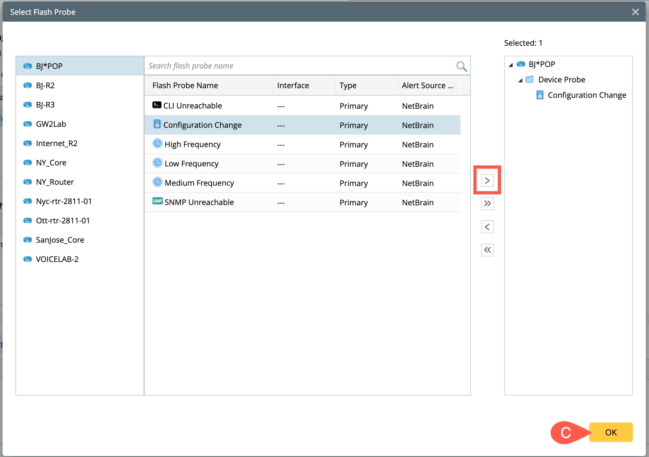The image size is (649, 457).
Task: Select the VOICELAB-2 device
Action: click(x=57, y=259)
